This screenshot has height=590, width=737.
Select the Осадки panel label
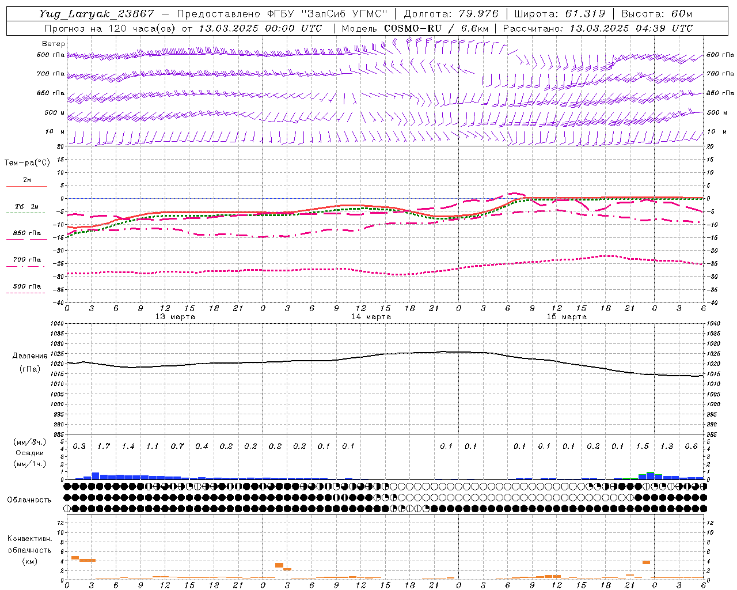point(29,453)
